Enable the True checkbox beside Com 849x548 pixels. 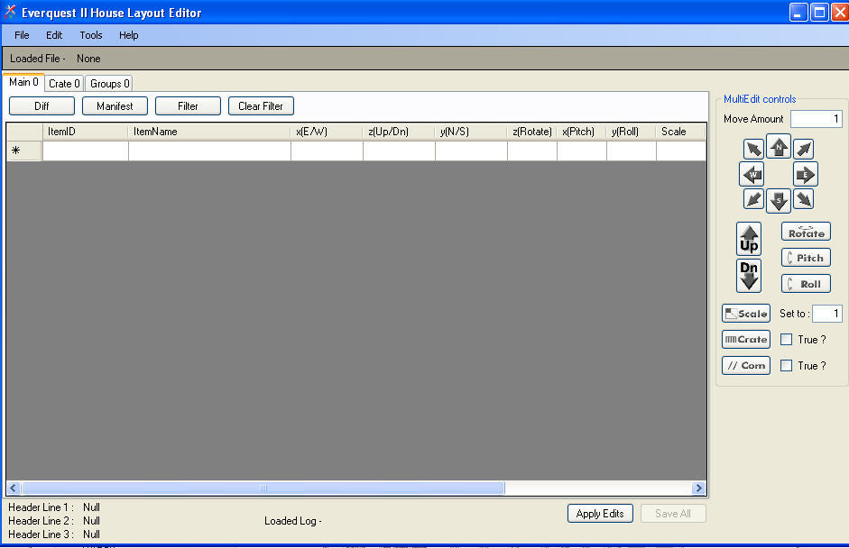786,366
